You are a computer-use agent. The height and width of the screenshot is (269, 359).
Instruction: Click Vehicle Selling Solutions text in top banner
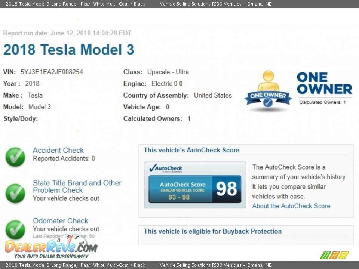point(216,4)
